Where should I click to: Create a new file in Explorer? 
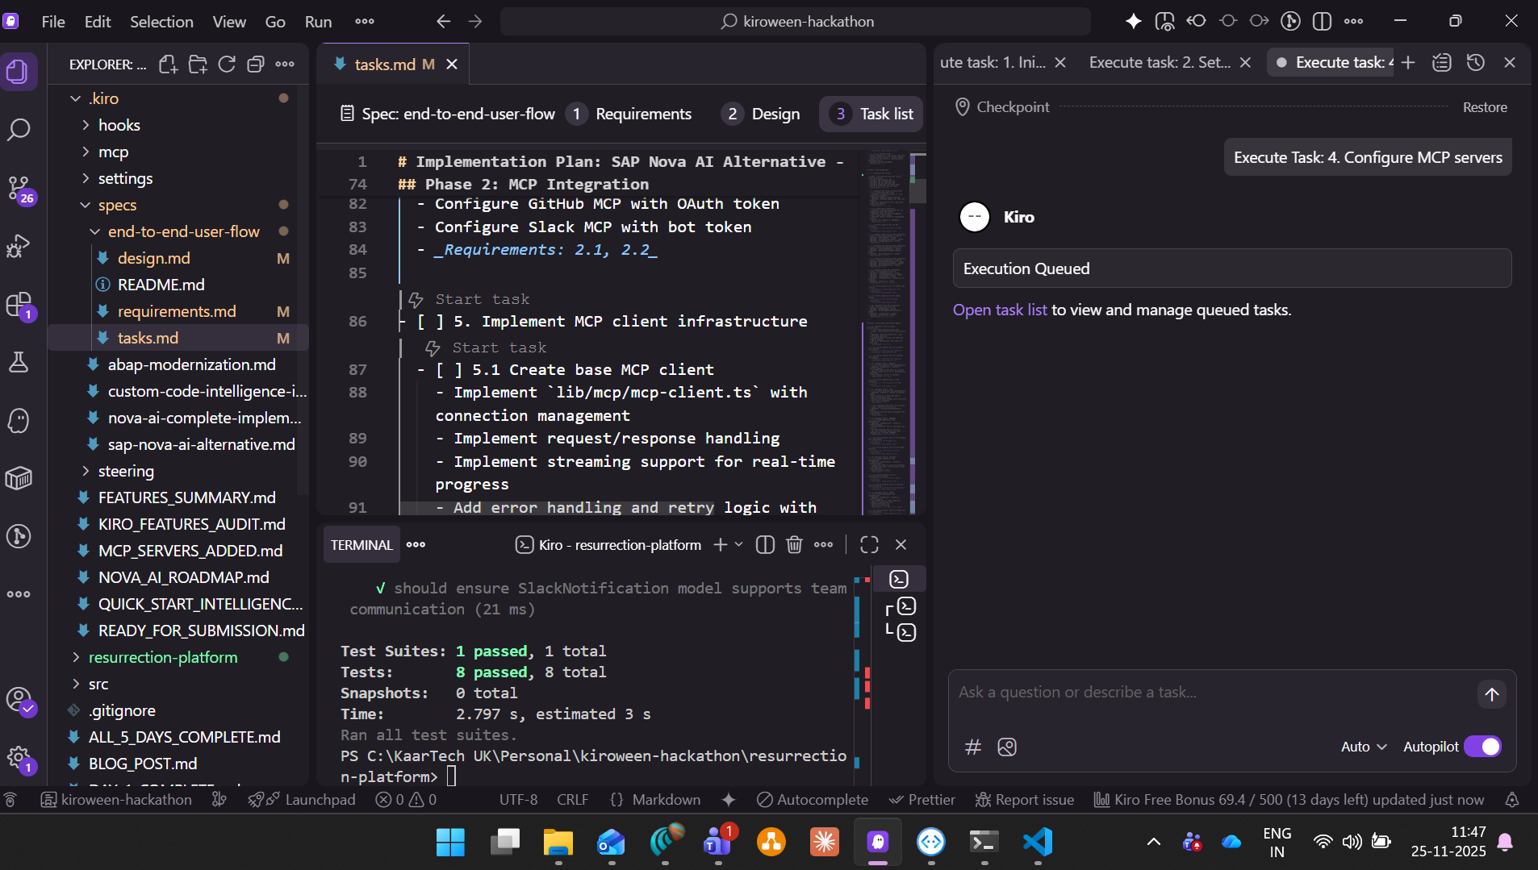pyautogui.click(x=168, y=65)
